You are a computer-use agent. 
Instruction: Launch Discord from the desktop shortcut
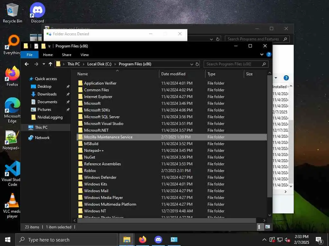37,13
